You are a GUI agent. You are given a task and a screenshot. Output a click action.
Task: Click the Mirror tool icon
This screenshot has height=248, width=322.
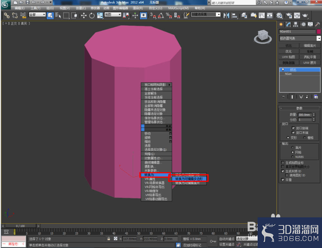point(226,15)
